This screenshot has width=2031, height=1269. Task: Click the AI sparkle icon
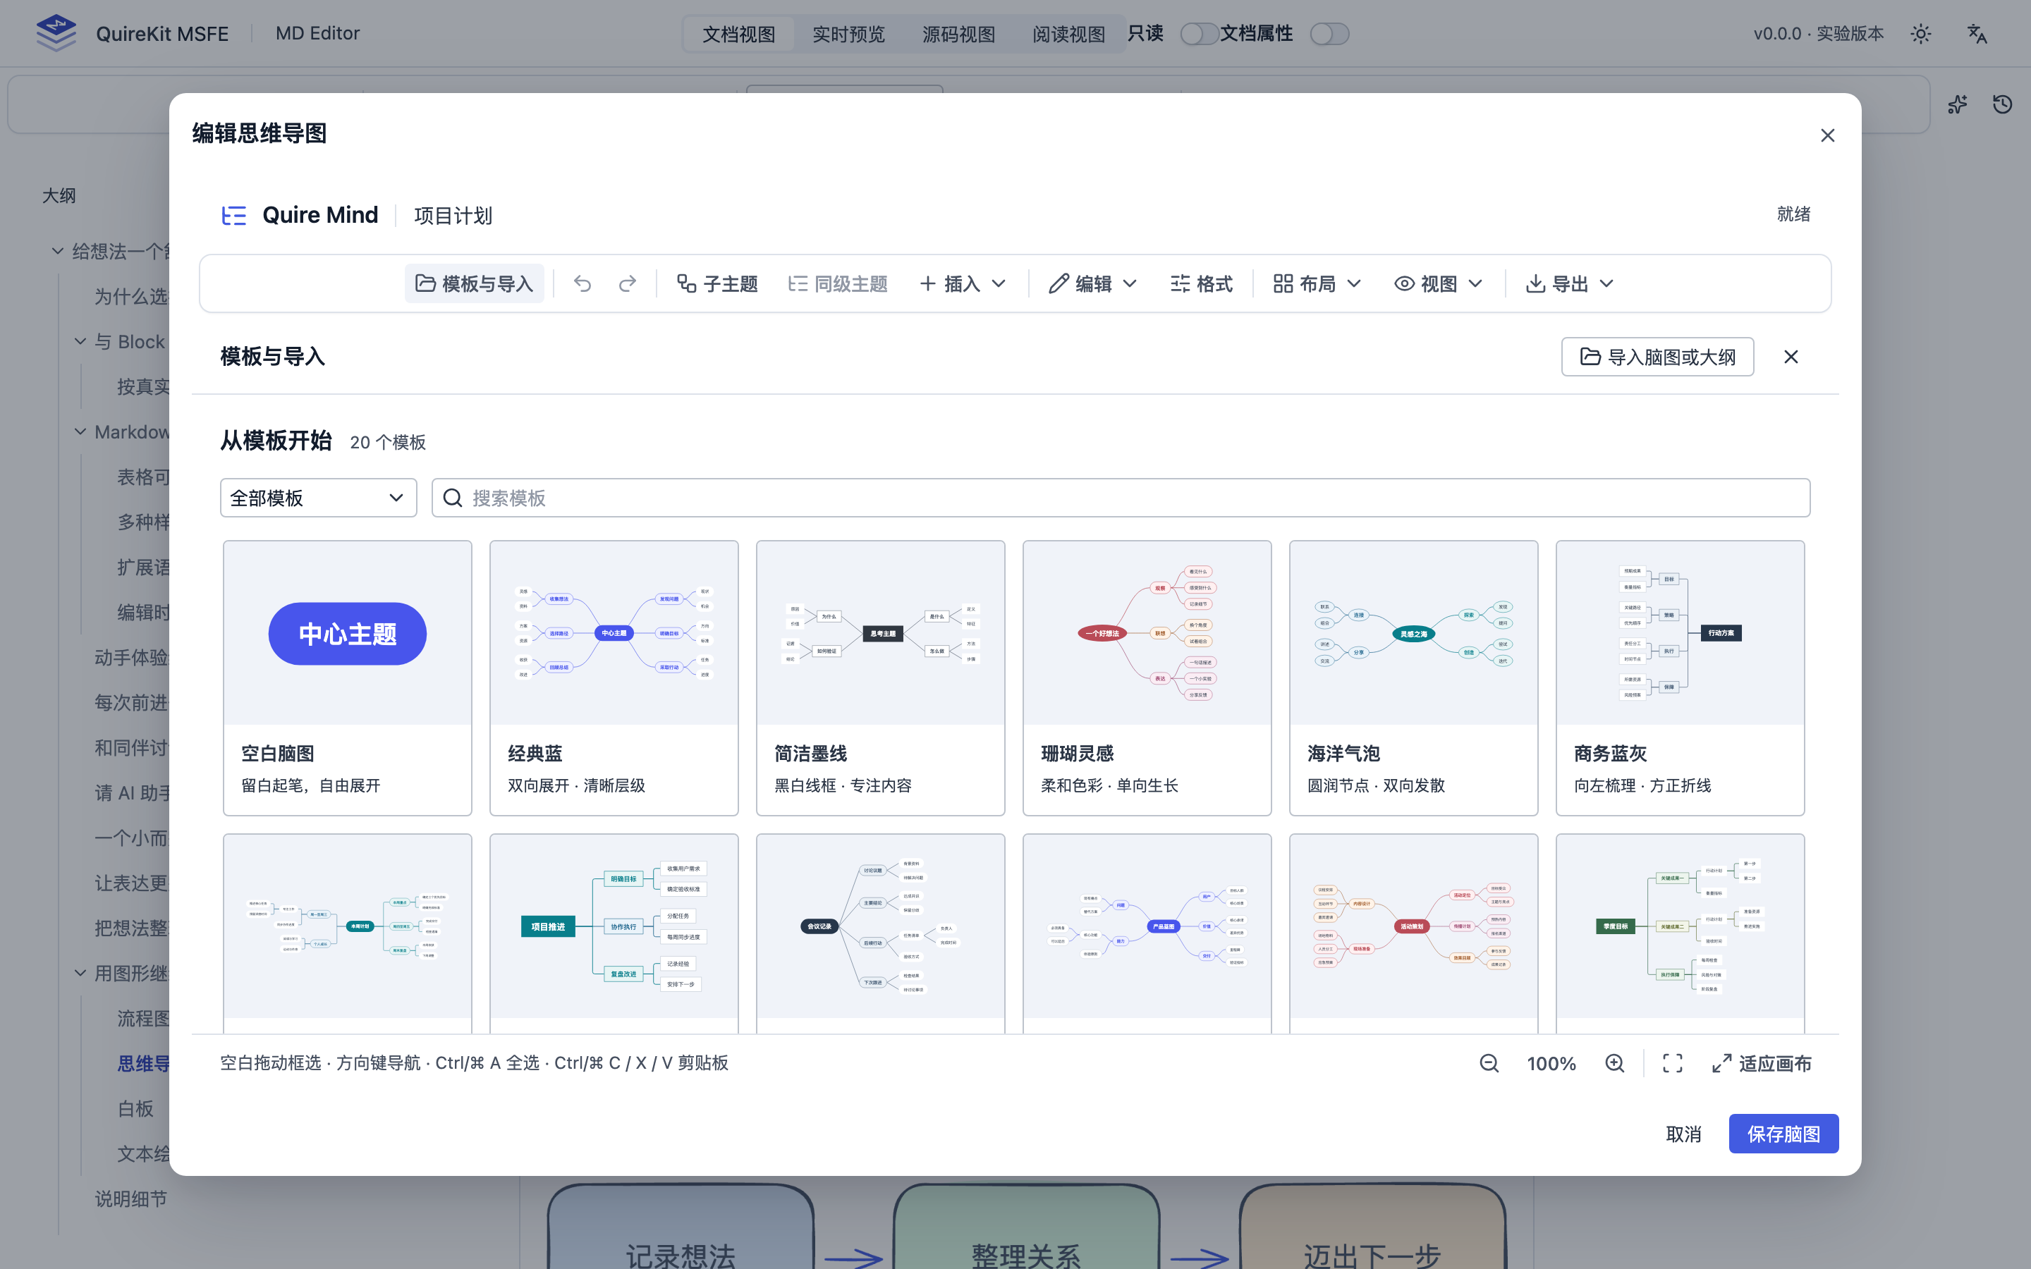pos(1957,104)
